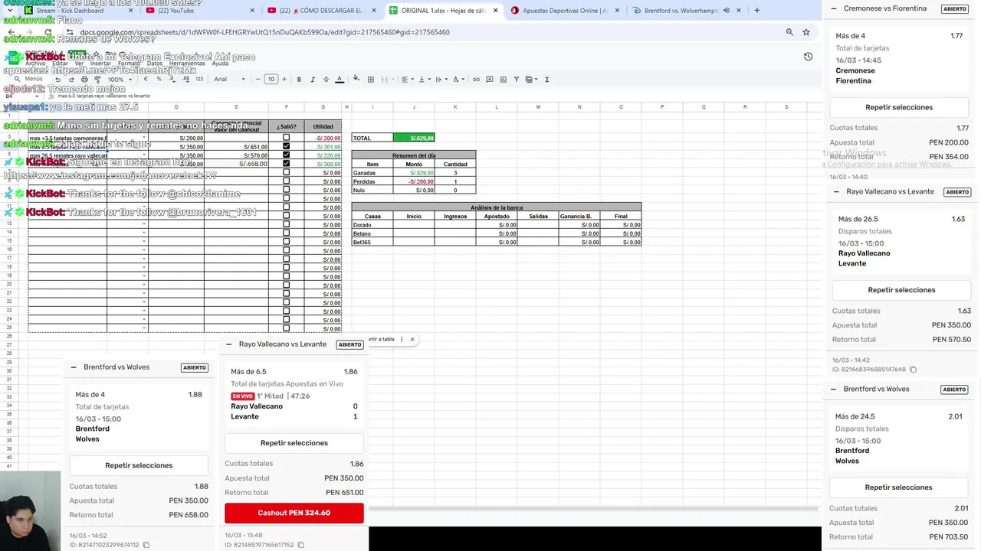Viewport: 981px width, 551px height.
Task: Open the fill color picker
Action: pos(356,80)
